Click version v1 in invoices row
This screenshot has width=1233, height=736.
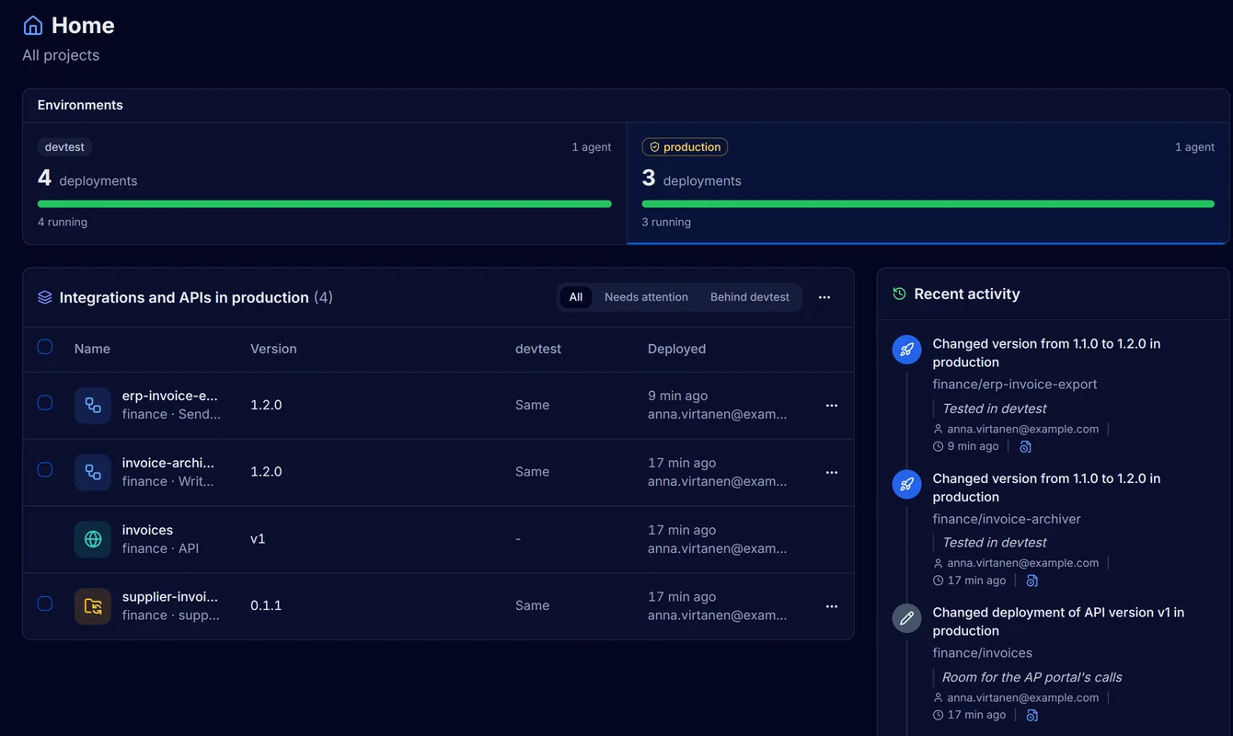click(x=258, y=538)
